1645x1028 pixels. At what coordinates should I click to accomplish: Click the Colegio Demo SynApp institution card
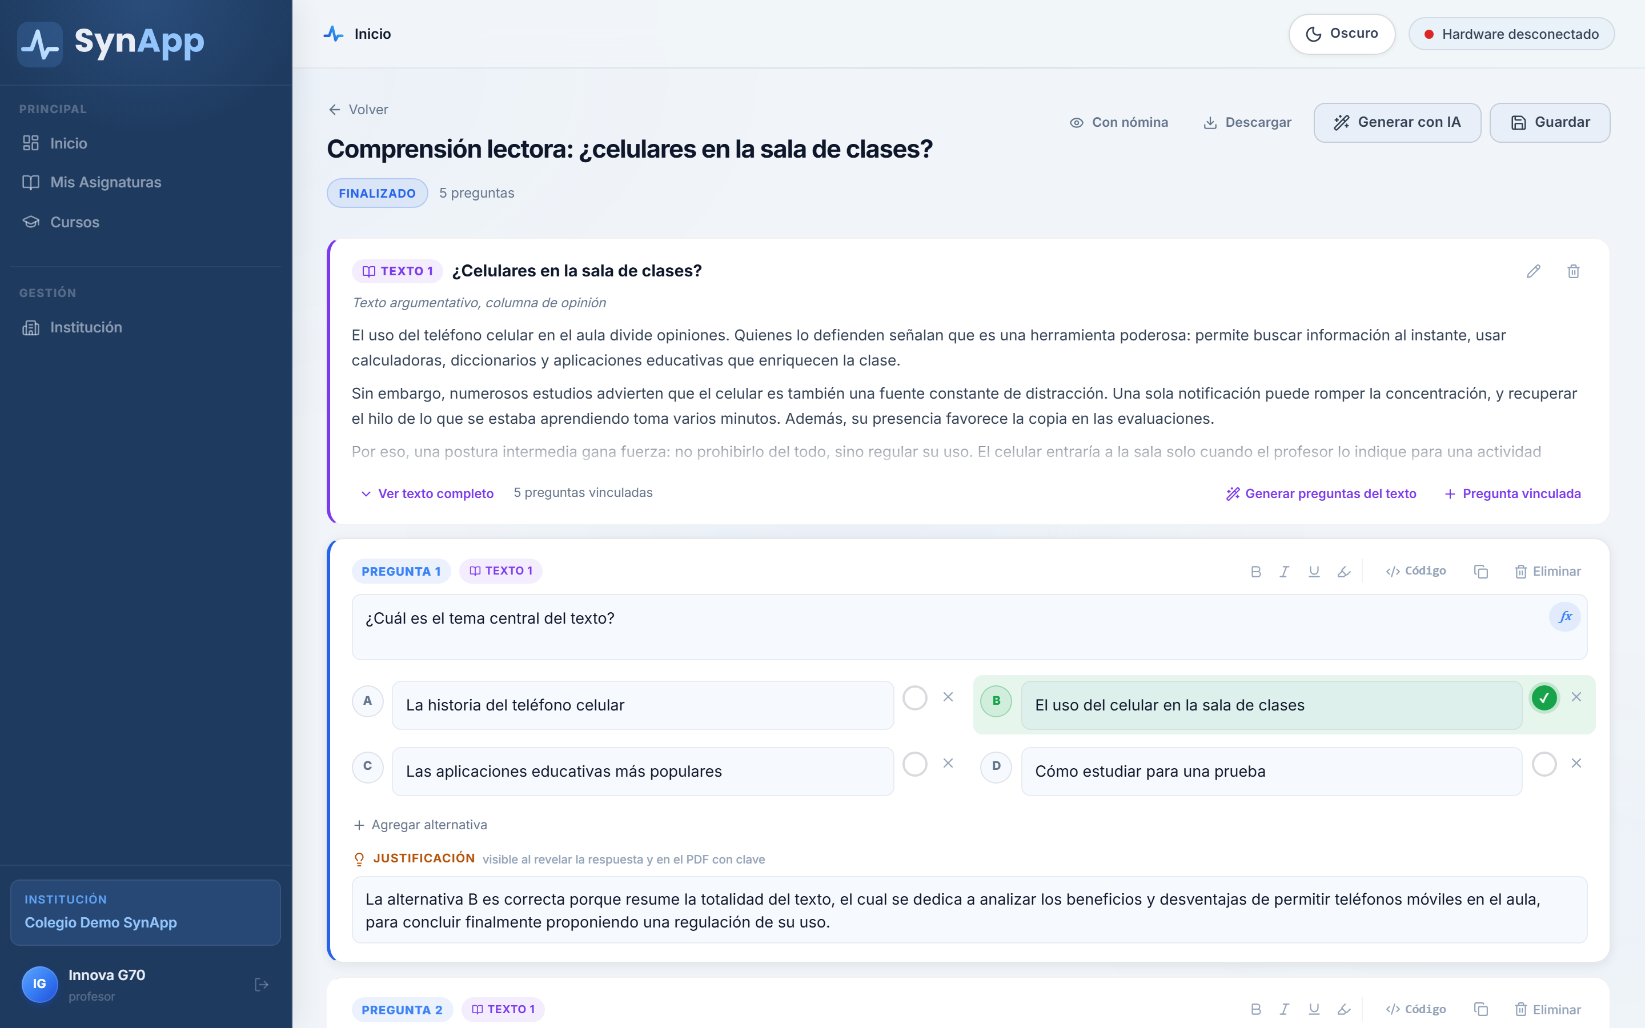[146, 913]
